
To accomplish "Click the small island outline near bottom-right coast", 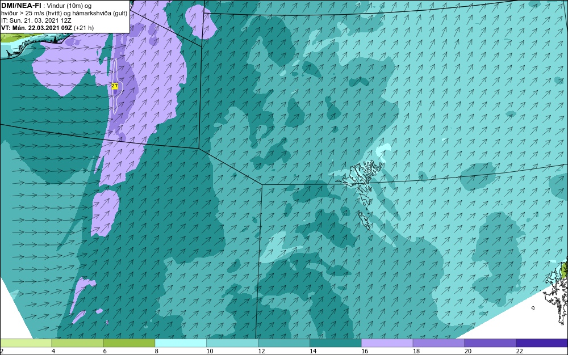I will point(533,308).
